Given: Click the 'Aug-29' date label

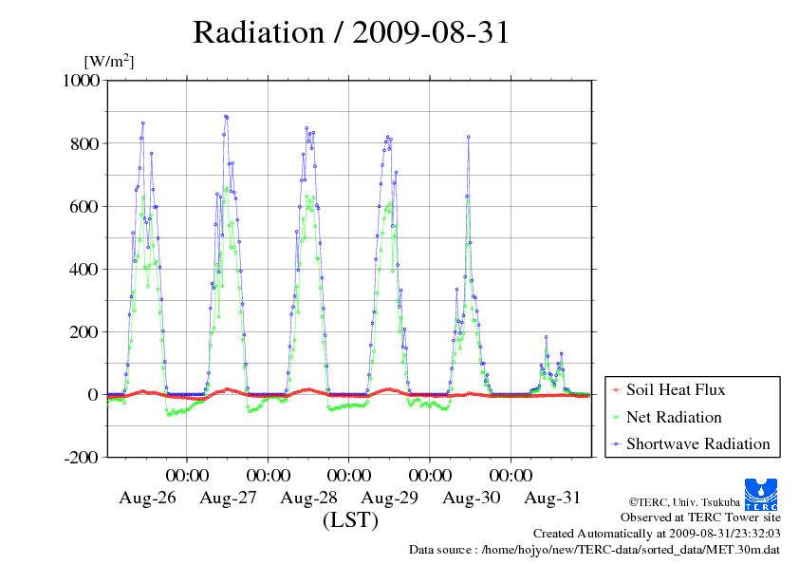Looking at the screenshot, I should pyautogui.click(x=390, y=498).
